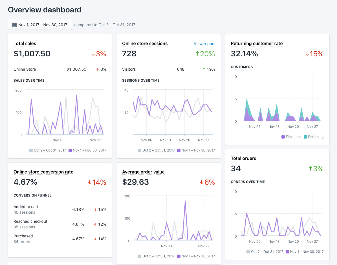Click the calendar icon in date picker
The image size is (337, 265).
[14, 25]
